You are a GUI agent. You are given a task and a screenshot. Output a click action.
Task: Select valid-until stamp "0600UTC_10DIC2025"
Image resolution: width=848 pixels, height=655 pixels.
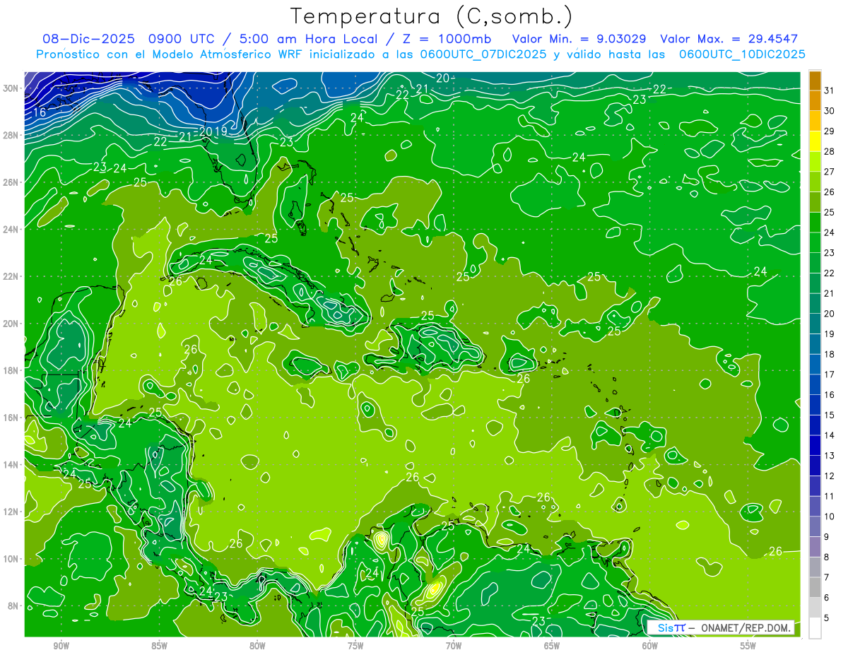pyautogui.click(x=741, y=54)
